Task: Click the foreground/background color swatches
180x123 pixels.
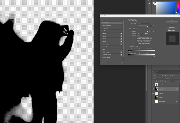Action: pyautogui.click(x=154, y=4)
